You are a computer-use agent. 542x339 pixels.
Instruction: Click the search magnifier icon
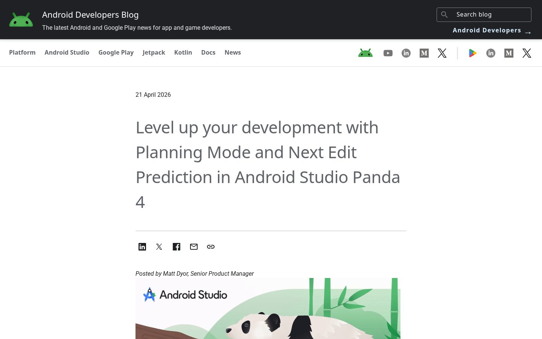click(445, 15)
